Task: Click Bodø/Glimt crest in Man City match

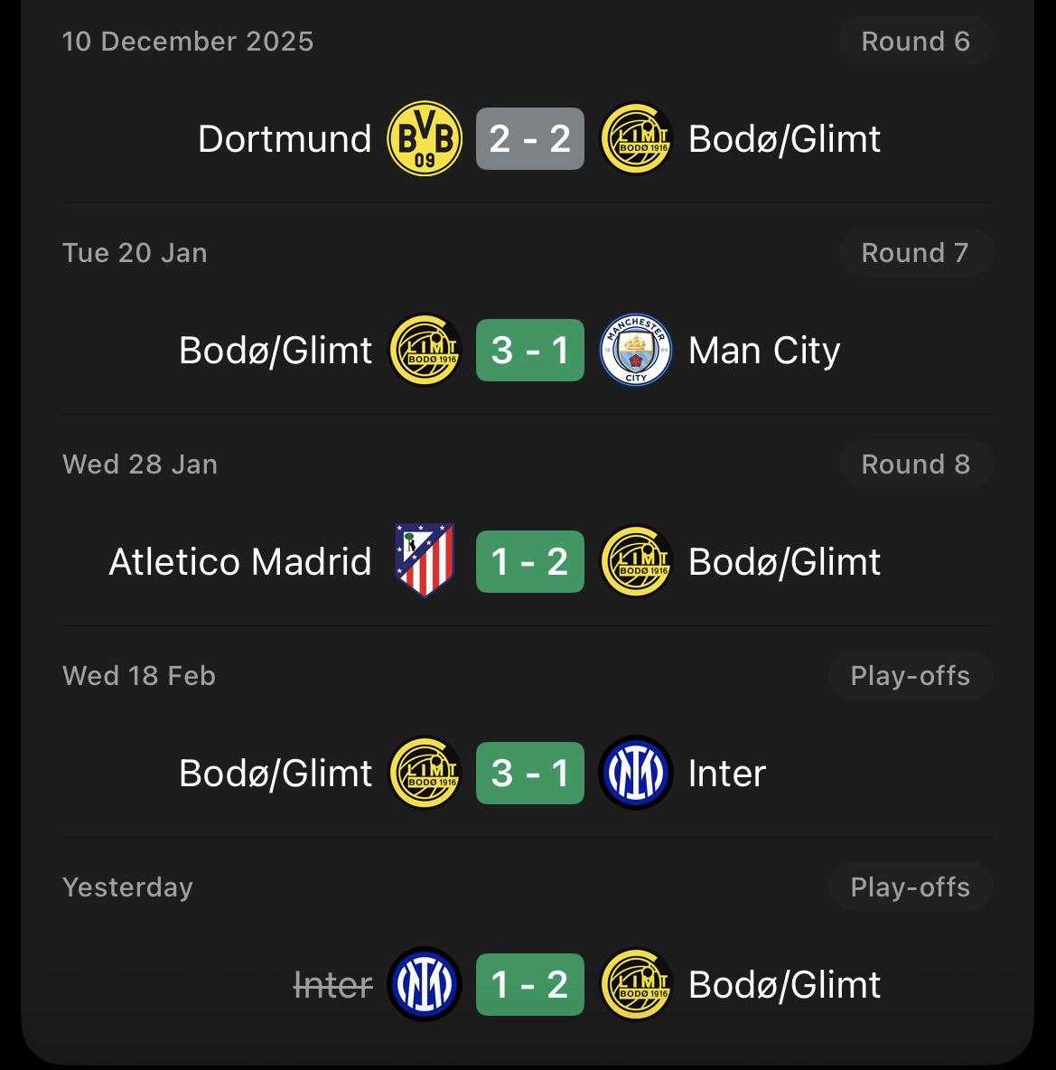Action: pos(424,351)
